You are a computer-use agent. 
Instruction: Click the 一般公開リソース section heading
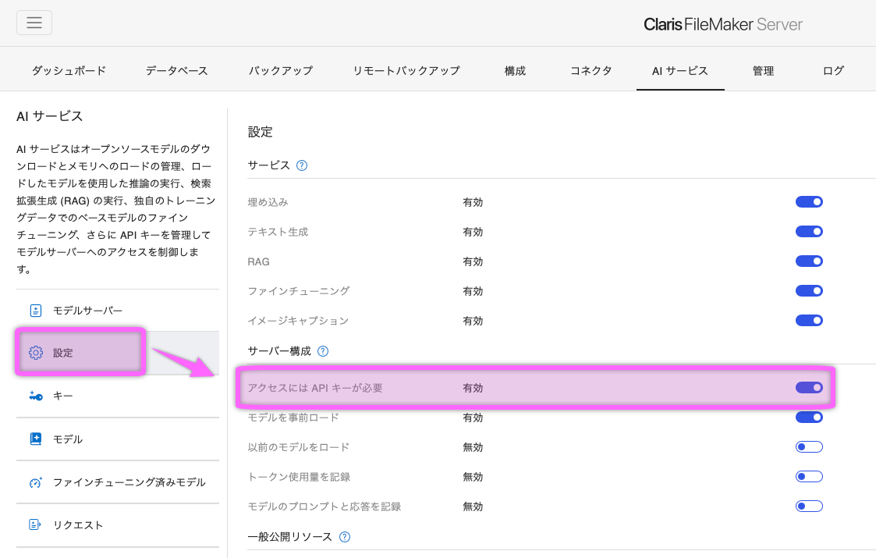[x=290, y=537]
